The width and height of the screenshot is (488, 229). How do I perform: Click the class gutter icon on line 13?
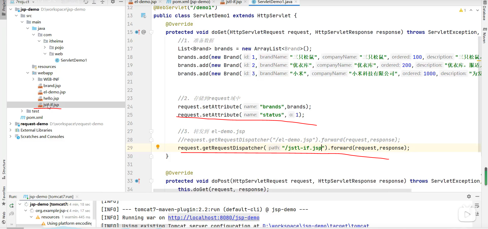click(x=144, y=16)
